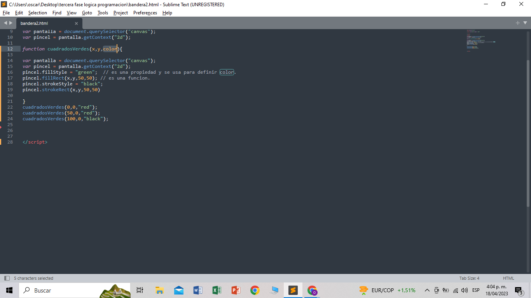Viewport: 531px width, 298px height.
Task: Launch Word from the taskbar
Action: click(197, 290)
